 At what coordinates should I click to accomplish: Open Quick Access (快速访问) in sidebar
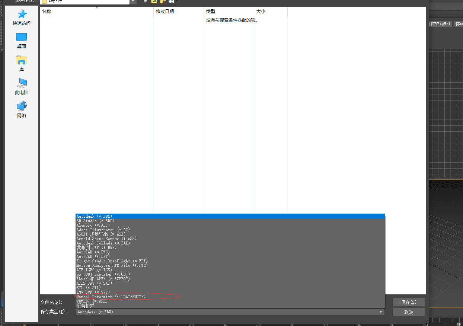click(x=22, y=17)
